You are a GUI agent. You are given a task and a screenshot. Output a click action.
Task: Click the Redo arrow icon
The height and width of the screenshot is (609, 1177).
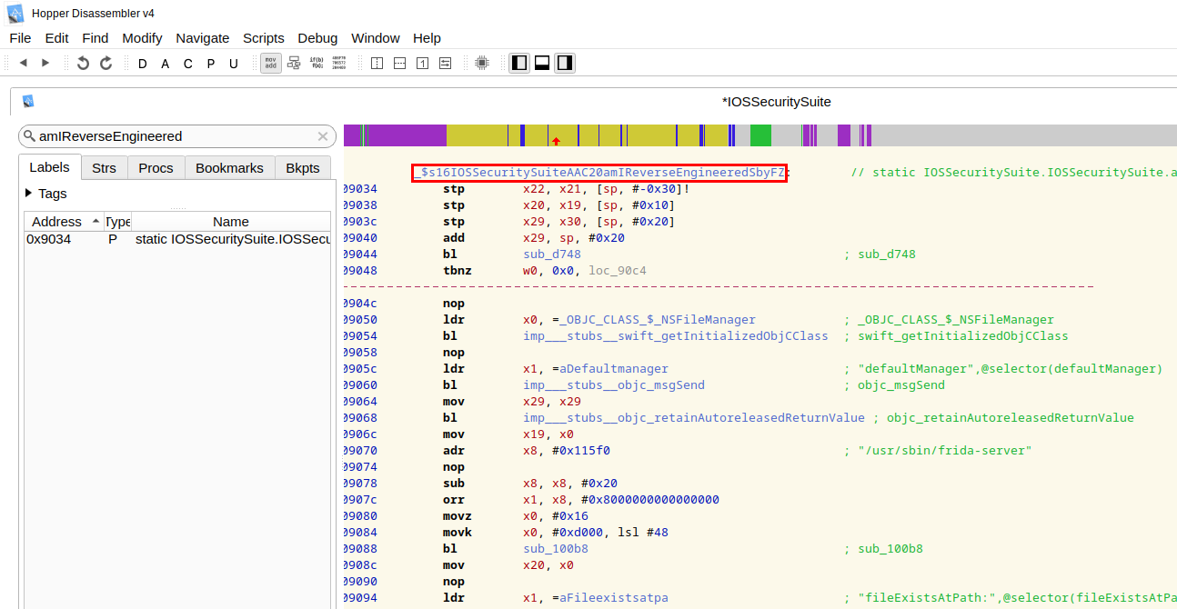pos(106,63)
